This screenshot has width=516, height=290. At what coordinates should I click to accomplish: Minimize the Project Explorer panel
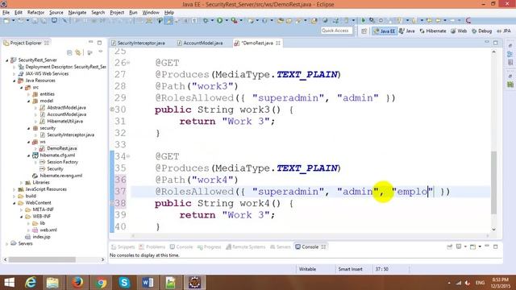point(91,43)
